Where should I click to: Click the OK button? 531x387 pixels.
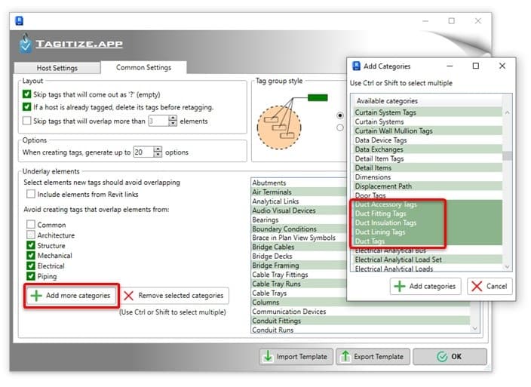click(x=450, y=357)
